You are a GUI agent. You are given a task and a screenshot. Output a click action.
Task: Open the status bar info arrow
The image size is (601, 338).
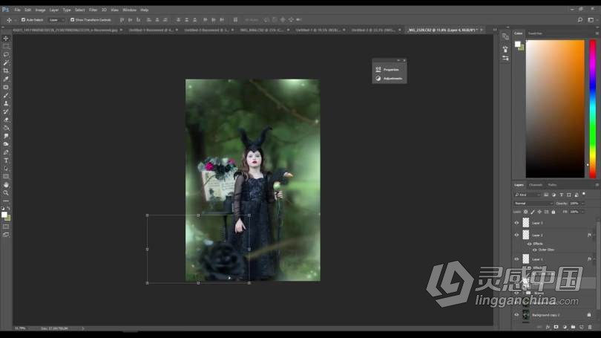click(83, 328)
